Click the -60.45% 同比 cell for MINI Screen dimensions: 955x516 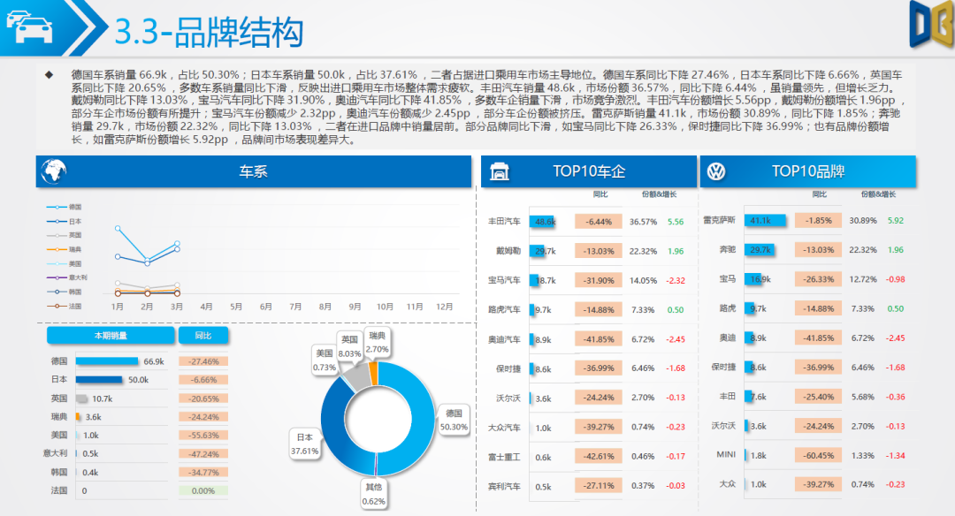tap(818, 455)
